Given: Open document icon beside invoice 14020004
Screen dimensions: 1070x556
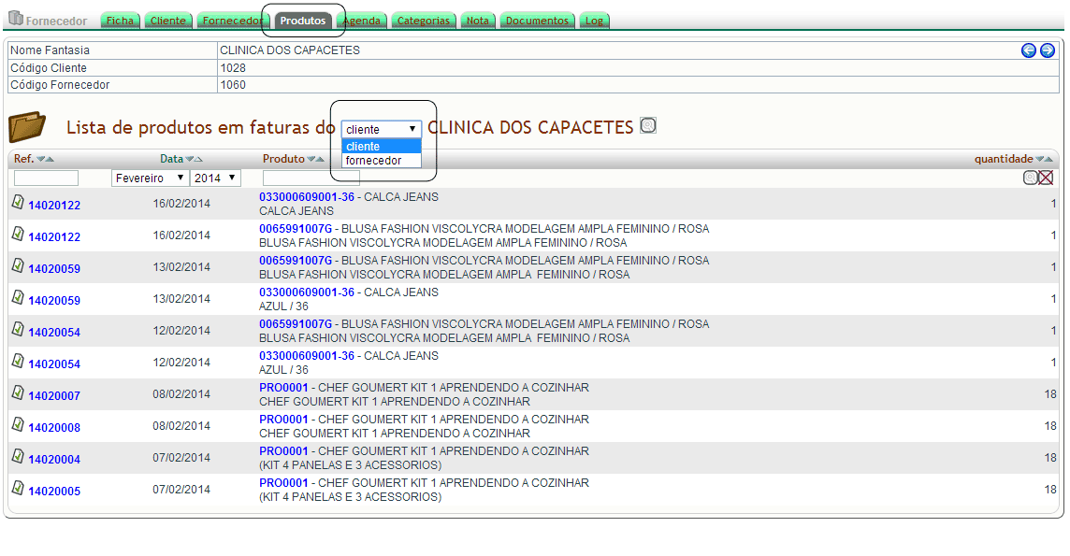Looking at the screenshot, I should pyautogui.click(x=18, y=457).
